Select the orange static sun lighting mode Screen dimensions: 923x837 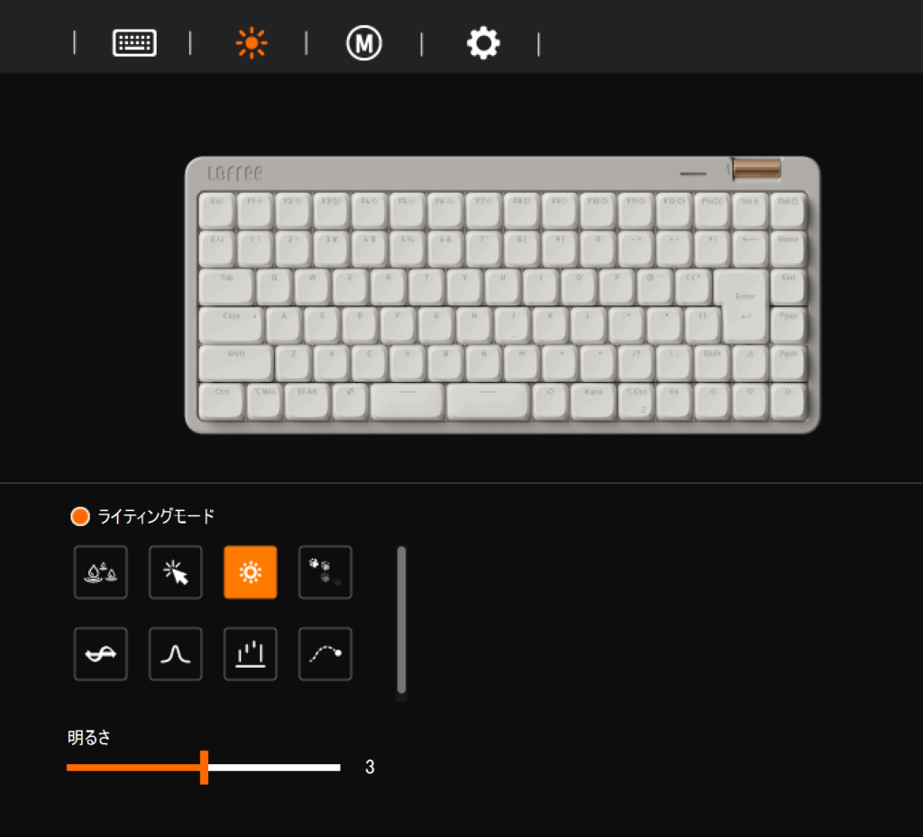pos(251,572)
